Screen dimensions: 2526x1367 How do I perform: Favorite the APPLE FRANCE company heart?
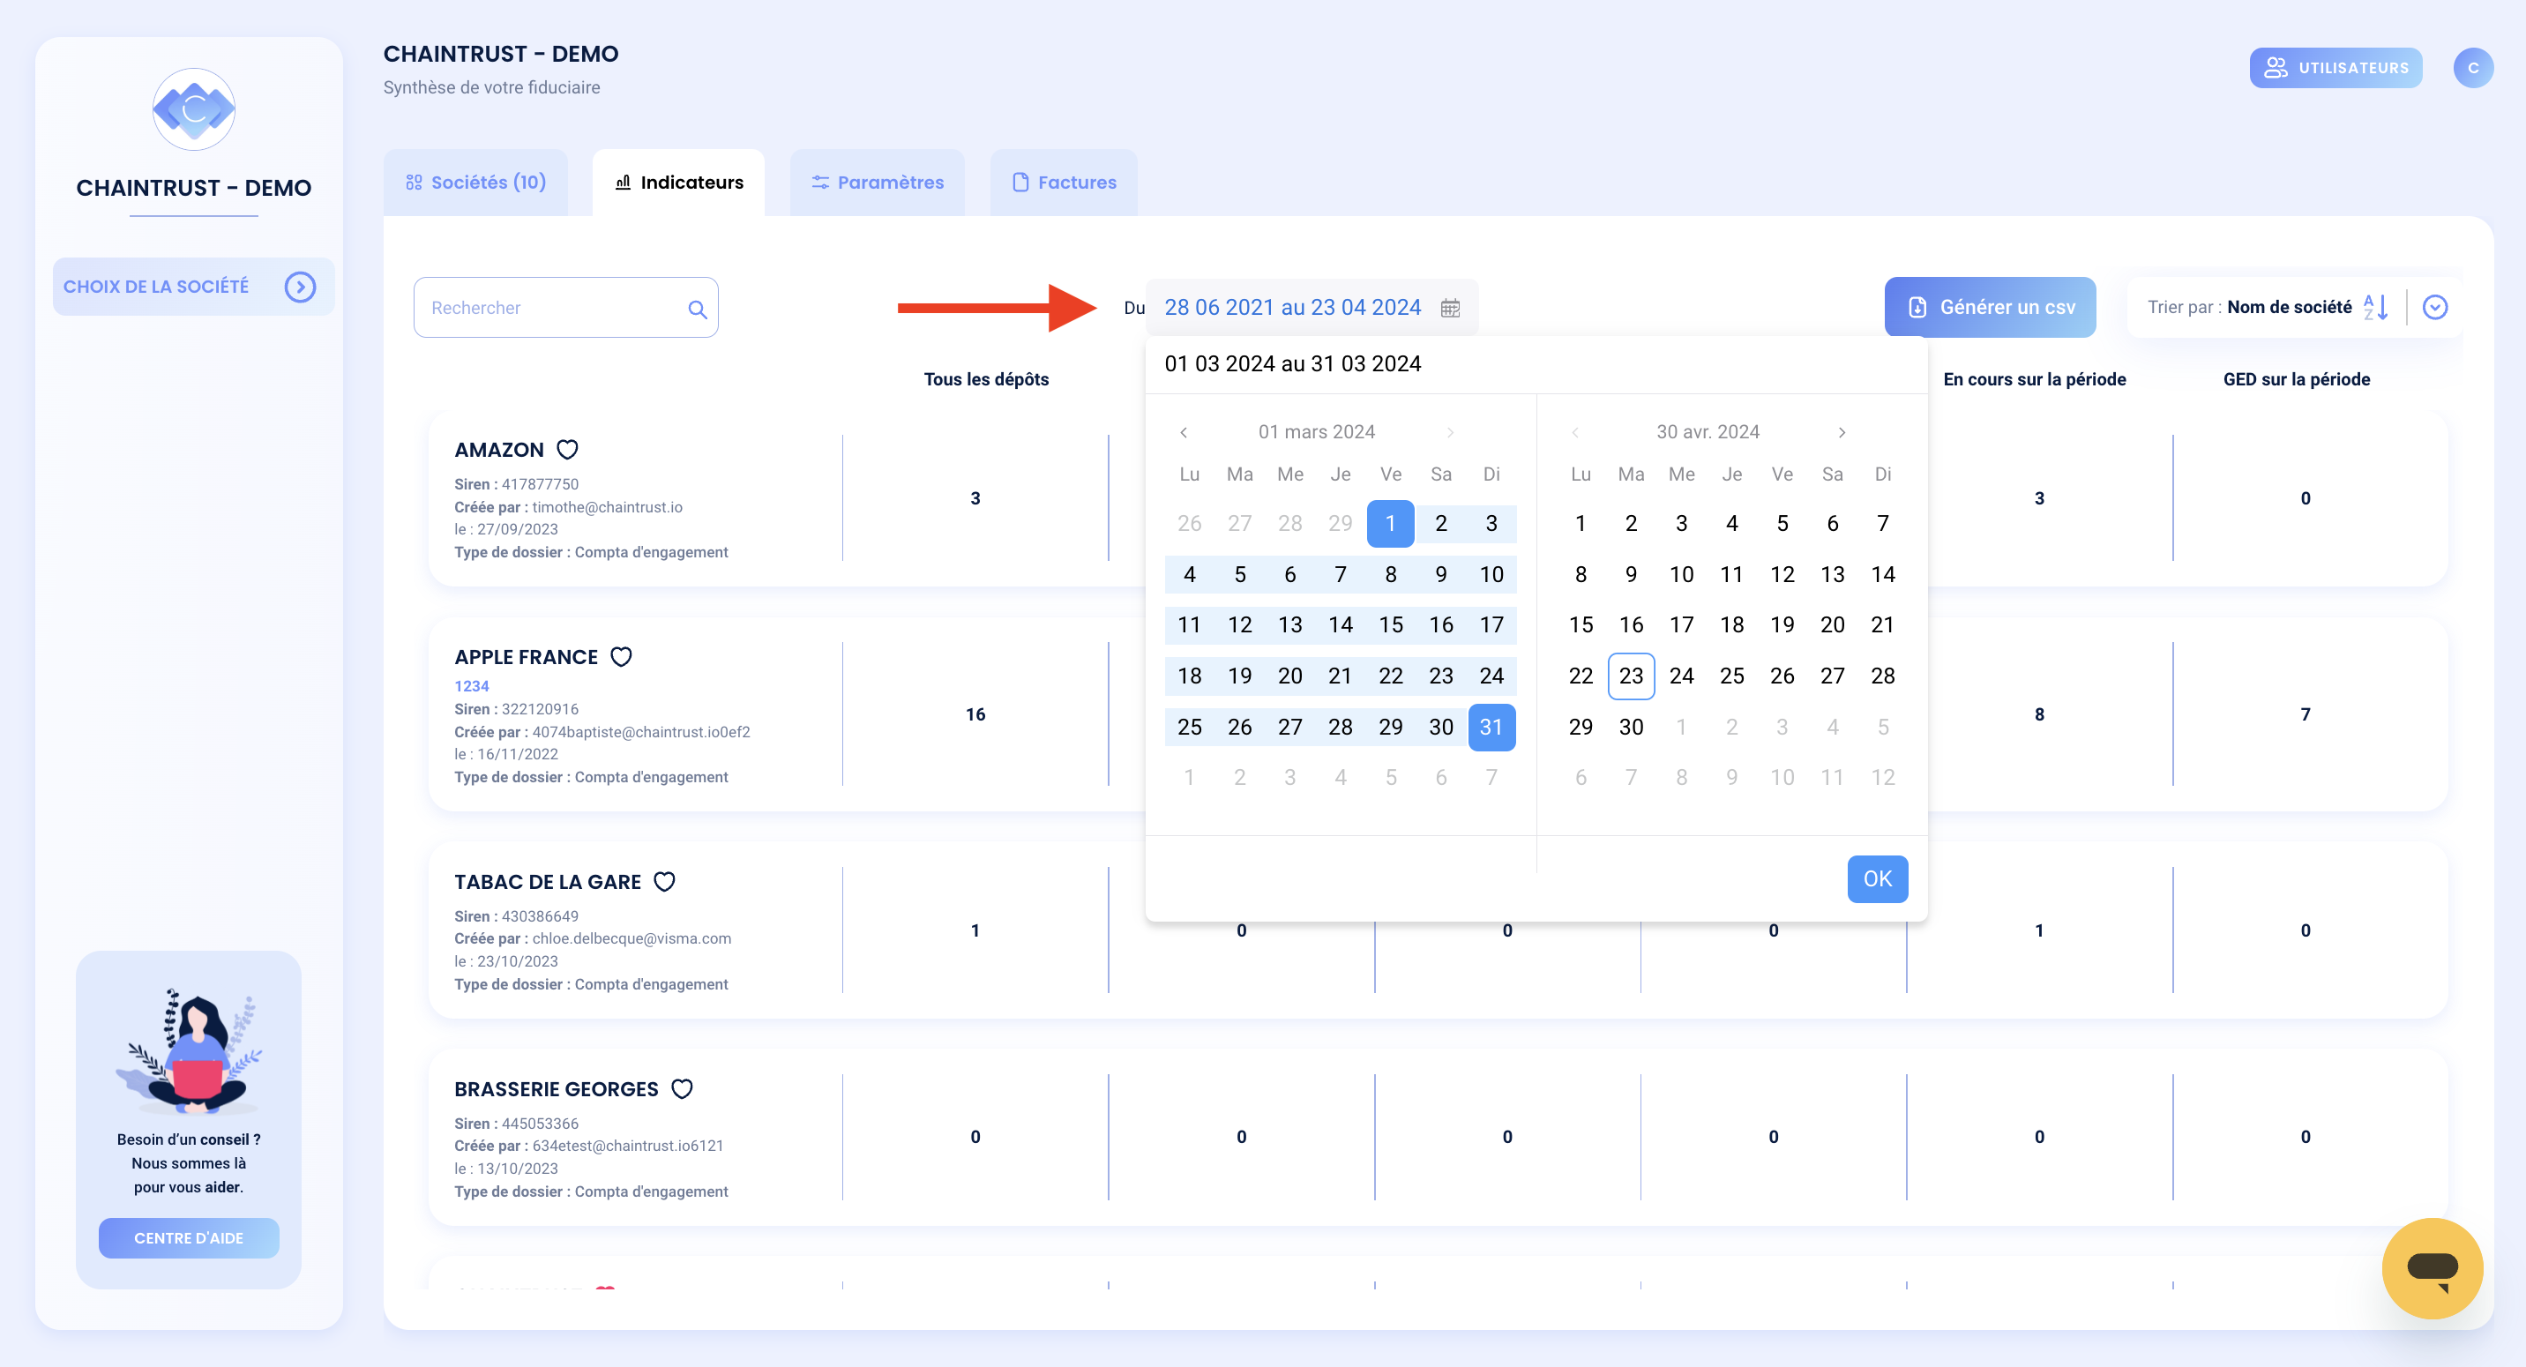[621, 656]
